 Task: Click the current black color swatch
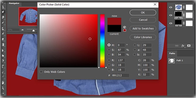pyautogui.click(x=114, y=28)
